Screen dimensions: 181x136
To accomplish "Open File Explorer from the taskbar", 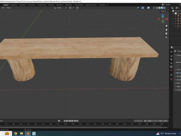I will (x=21, y=133).
